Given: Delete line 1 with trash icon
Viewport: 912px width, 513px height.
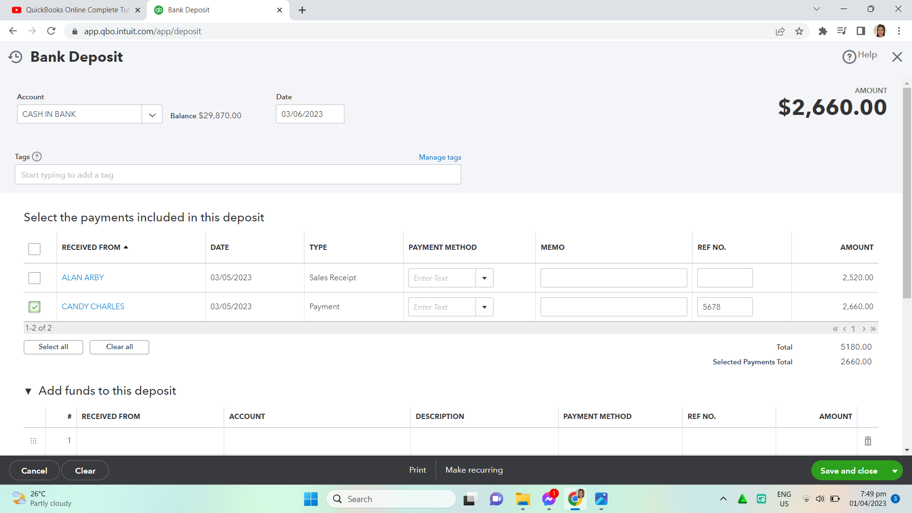Looking at the screenshot, I should click(868, 441).
